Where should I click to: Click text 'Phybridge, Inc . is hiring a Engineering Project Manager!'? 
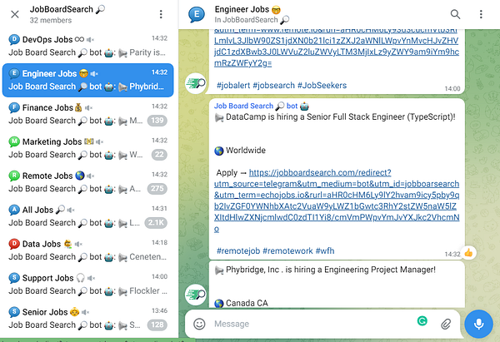(x=331, y=270)
